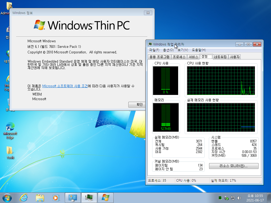
Task: Switch to 응용 프로그램 tab
Action: (x=160, y=57)
